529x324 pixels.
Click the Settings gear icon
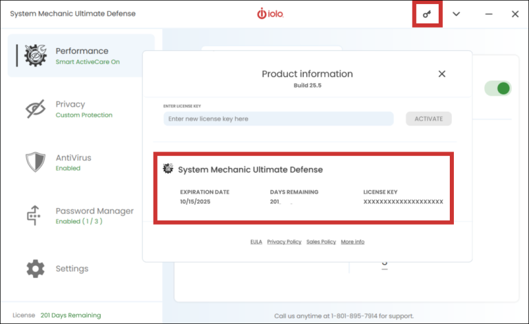35,268
